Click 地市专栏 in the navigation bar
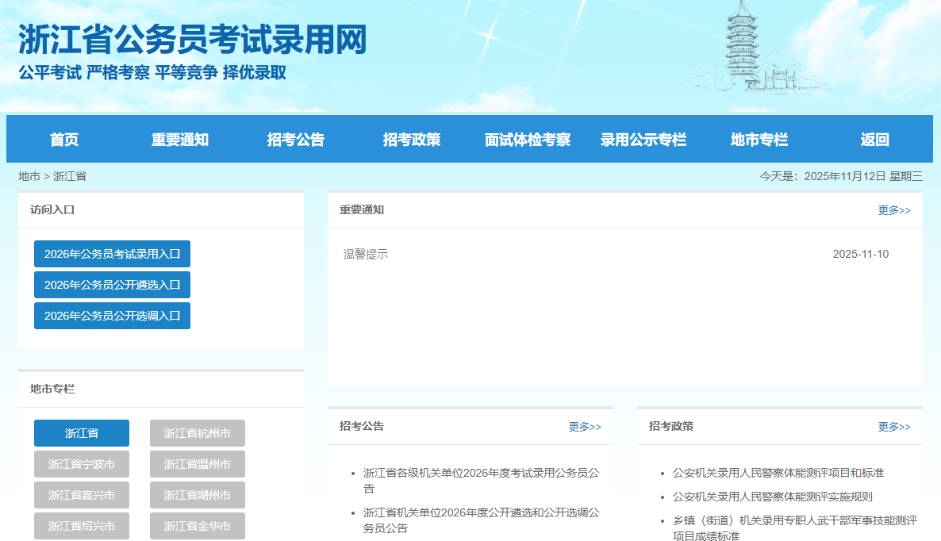This screenshot has width=941, height=541. [759, 140]
